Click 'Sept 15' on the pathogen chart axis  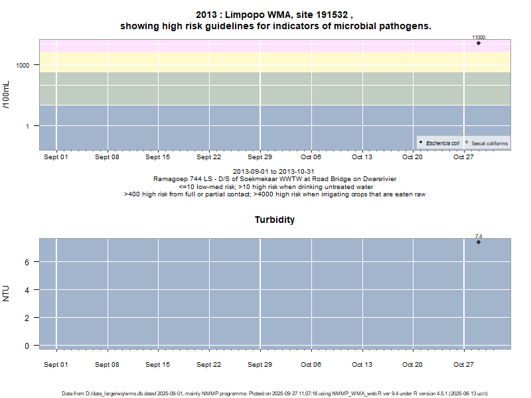coord(158,157)
